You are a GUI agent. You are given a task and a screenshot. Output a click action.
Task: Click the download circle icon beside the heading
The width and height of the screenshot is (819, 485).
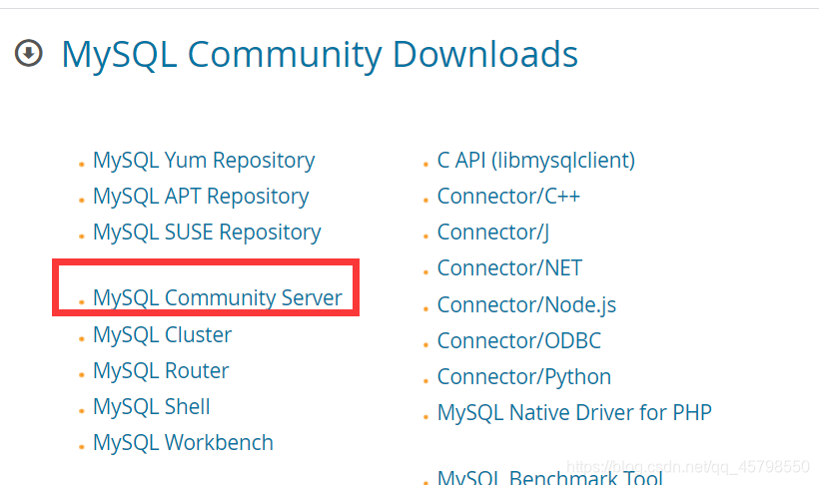[29, 53]
